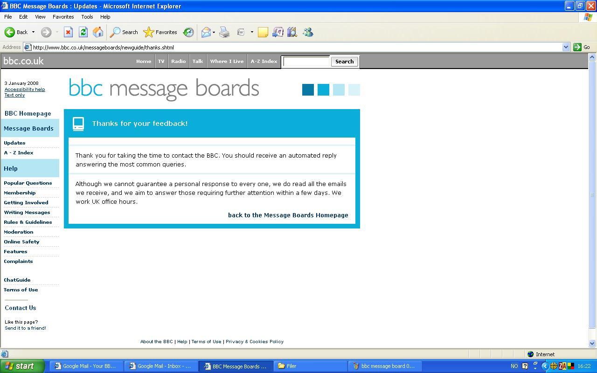Click the Contact Us sidebar link
The height and width of the screenshot is (373, 597).
coord(21,308)
